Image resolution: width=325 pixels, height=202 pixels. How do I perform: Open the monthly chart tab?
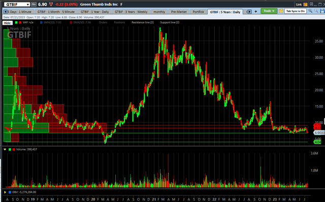(159, 12)
